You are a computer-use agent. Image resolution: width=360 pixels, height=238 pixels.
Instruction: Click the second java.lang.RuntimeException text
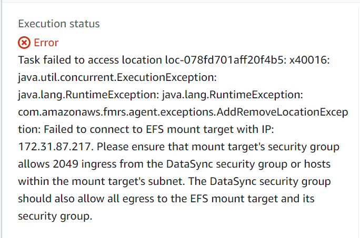tap(233, 95)
